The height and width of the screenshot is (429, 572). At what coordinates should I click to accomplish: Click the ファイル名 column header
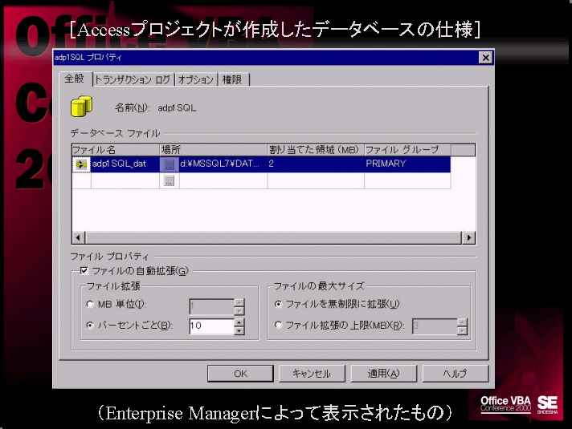click(x=116, y=150)
